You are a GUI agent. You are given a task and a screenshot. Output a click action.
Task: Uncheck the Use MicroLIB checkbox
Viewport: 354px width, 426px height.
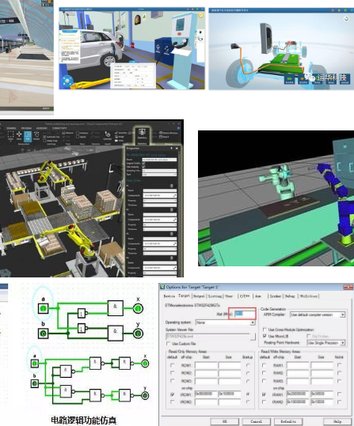point(265,336)
